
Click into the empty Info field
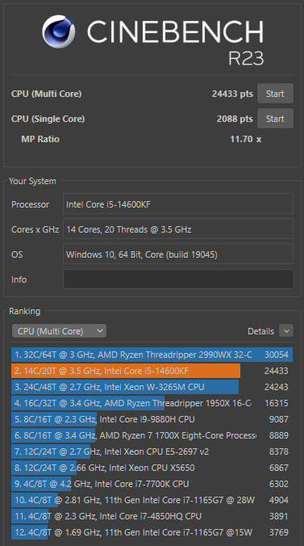coord(178,279)
